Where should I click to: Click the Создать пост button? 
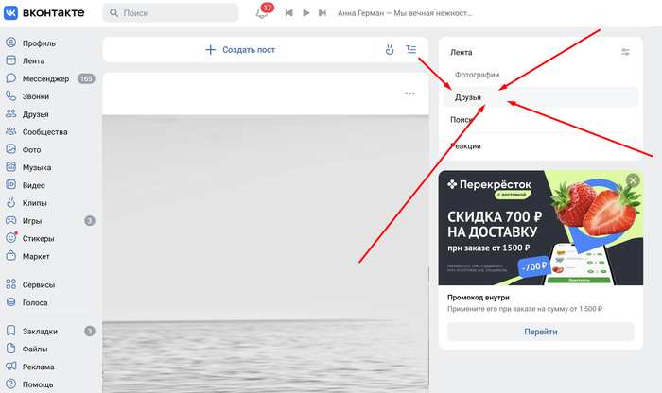(x=240, y=50)
